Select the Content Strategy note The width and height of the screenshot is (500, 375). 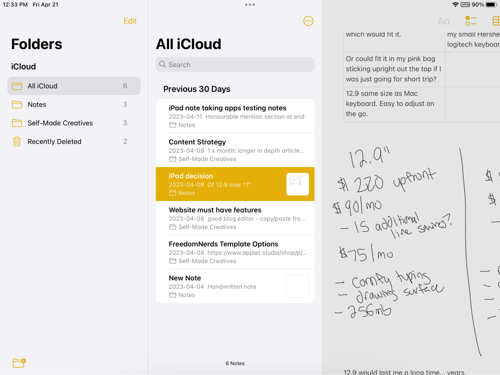pyautogui.click(x=235, y=150)
